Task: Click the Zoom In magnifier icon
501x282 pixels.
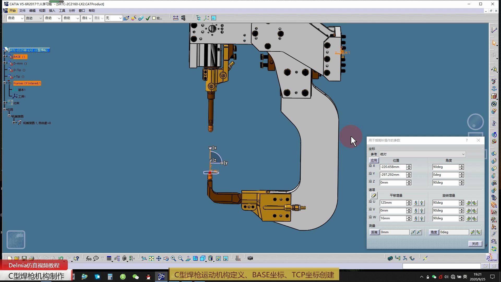Action: 173,258
